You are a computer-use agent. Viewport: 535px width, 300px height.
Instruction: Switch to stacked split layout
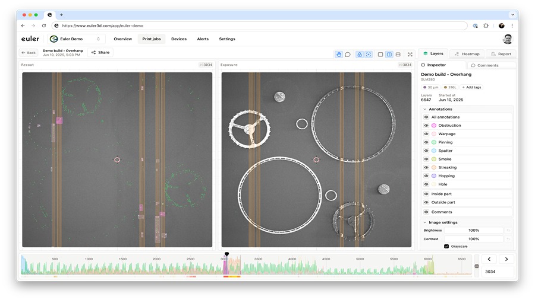point(398,55)
